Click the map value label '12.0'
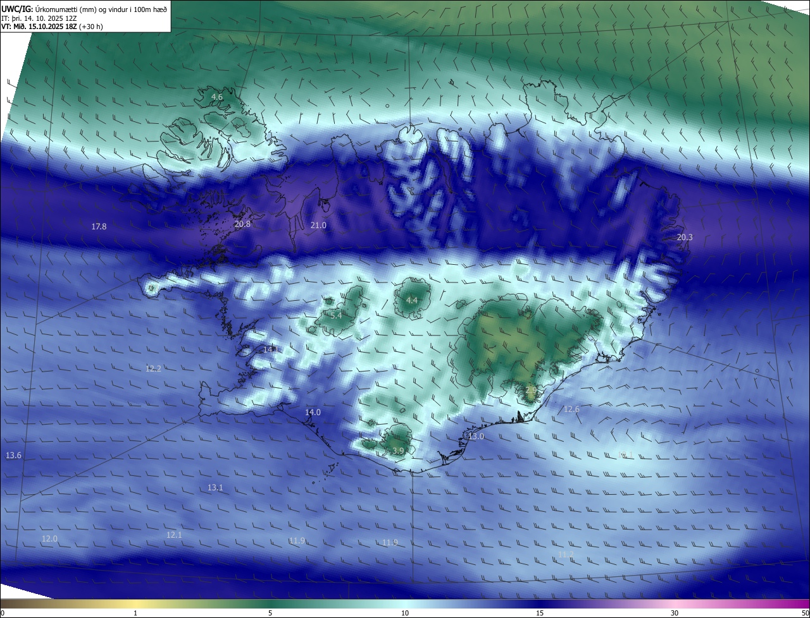Image resolution: width=810 pixels, height=618 pixels. [49, 538]
